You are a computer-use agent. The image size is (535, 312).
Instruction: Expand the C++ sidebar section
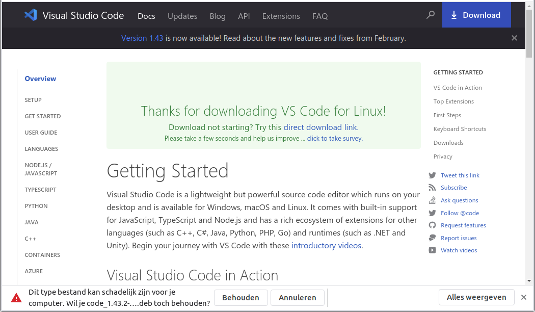(x=31, y=239)
